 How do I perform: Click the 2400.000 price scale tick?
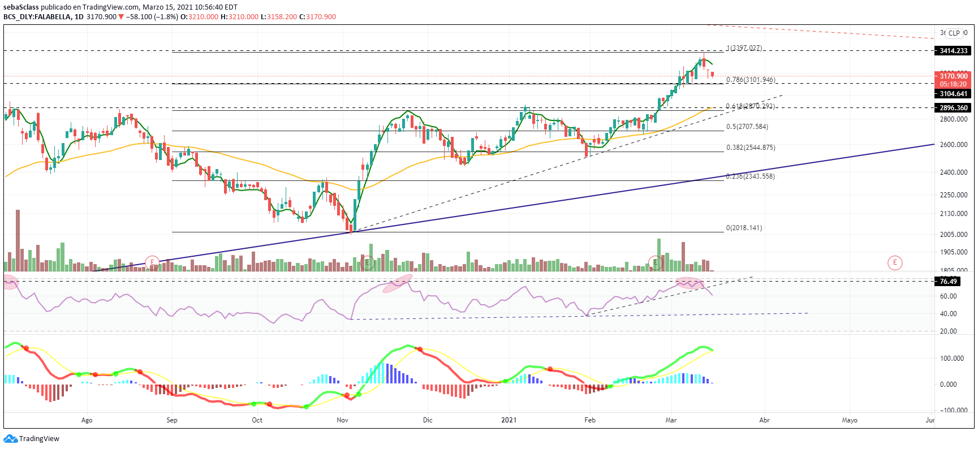pyautogui.click(x=954, y=172)
